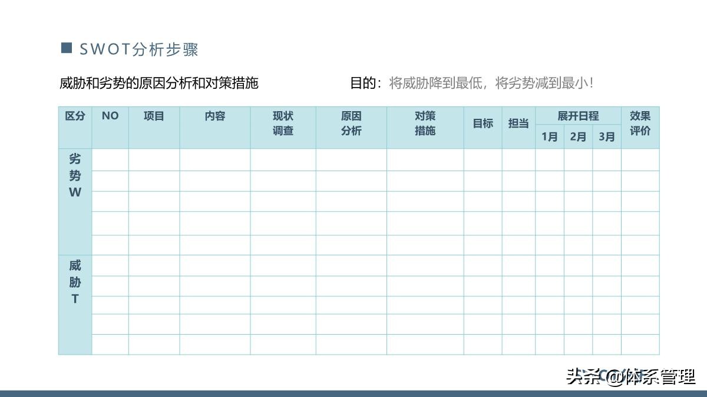This screenshot has height=397, width=707.
Task: Select the 现状调查 column header
Action: pyautogui.click(x=283, y=124)
